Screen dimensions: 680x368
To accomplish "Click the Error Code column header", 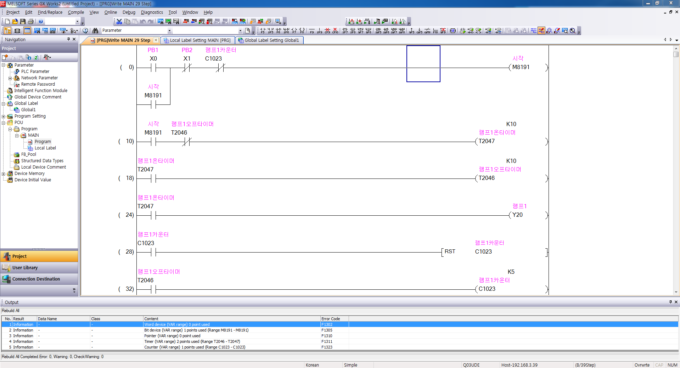I will click(334, 319).
